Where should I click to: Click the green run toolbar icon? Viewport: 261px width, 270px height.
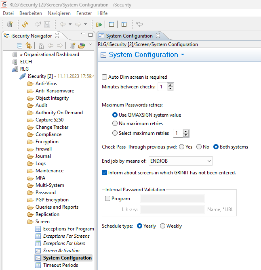(x=99, y=25)
